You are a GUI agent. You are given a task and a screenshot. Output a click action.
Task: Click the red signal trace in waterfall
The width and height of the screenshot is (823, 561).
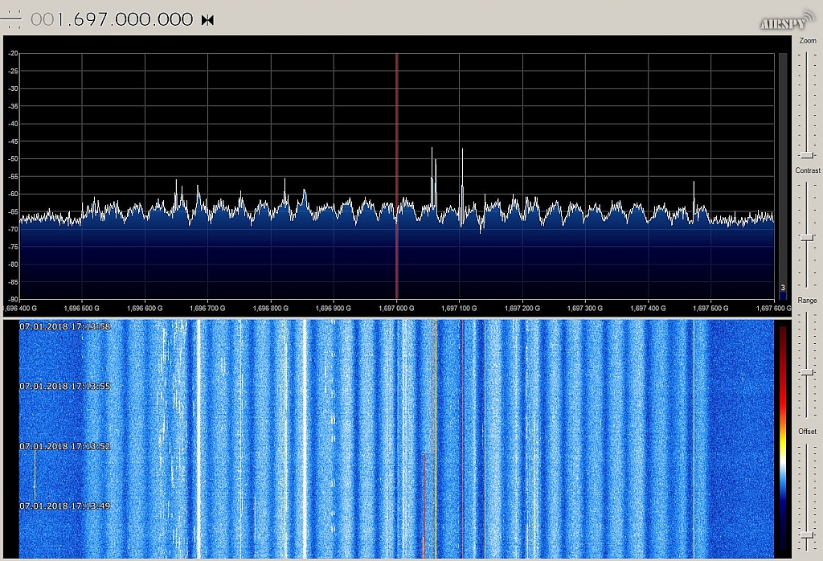click(x=424, y=502)
